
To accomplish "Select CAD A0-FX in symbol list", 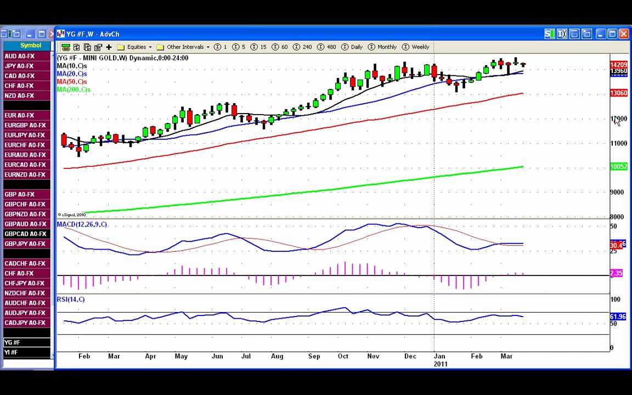I will [27, 76].
